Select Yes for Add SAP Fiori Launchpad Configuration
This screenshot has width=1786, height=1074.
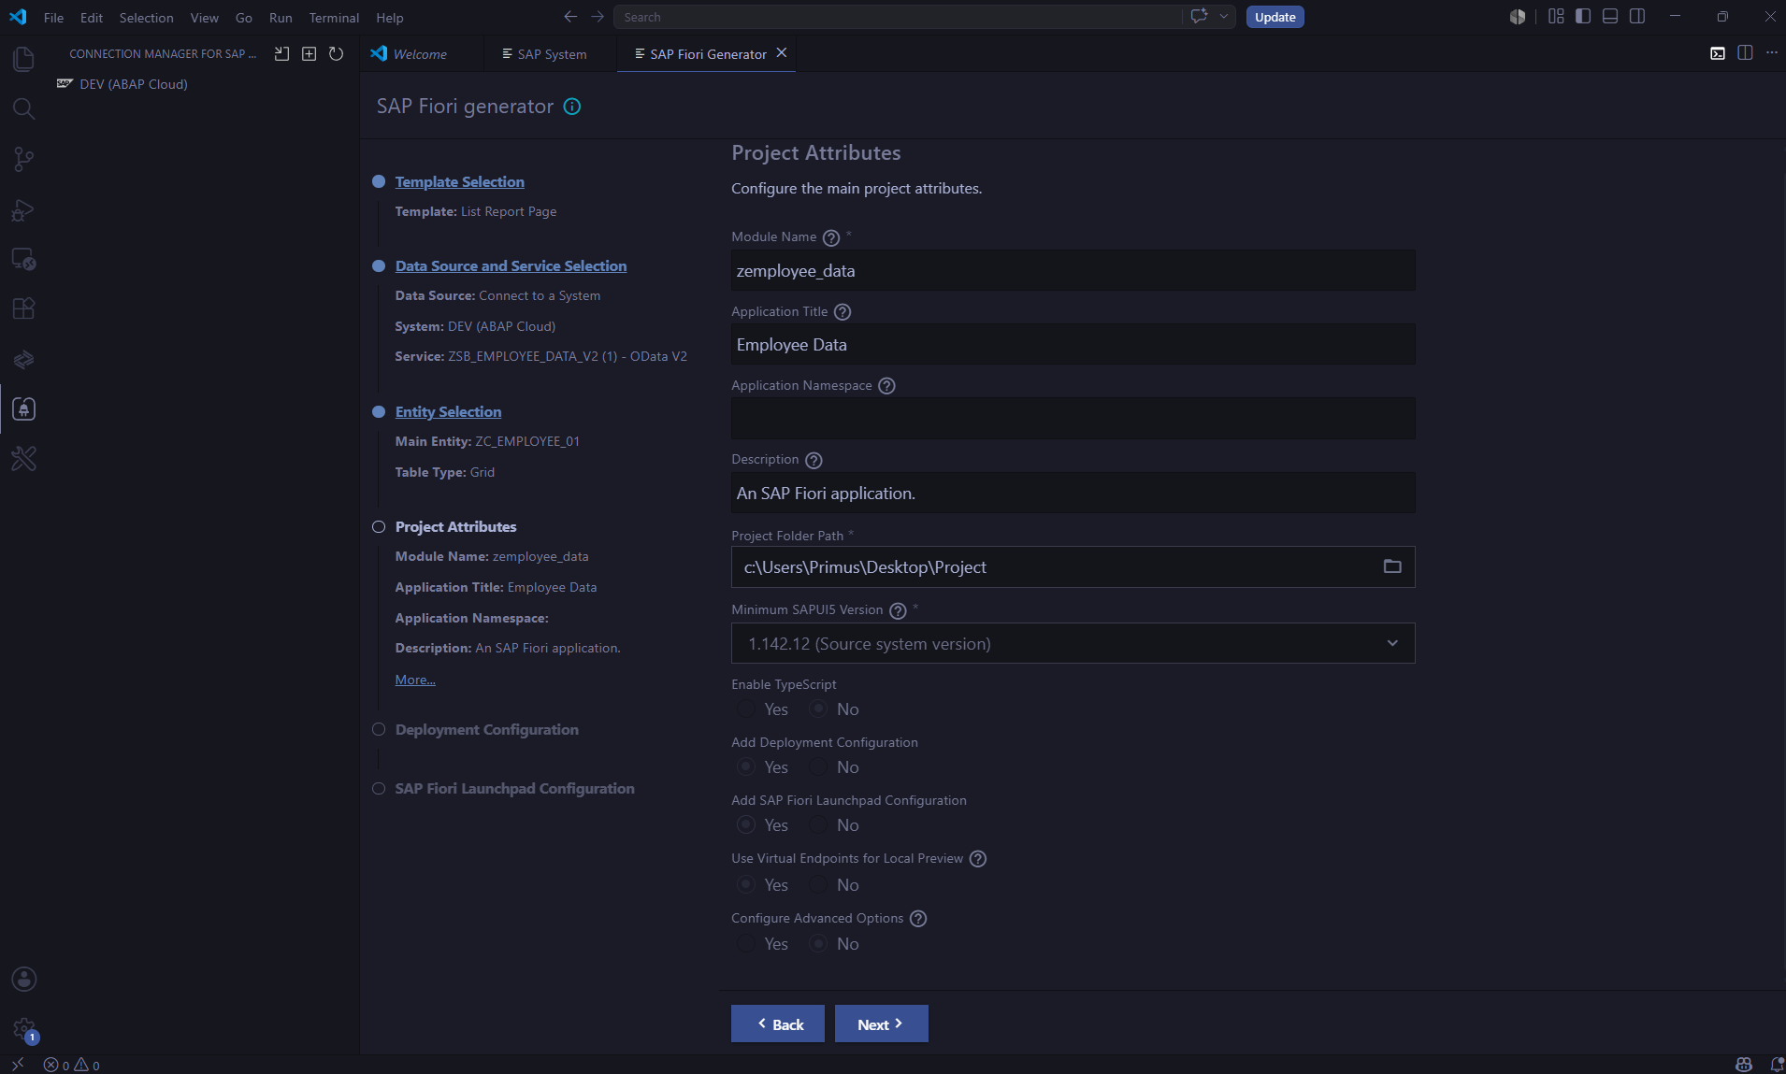[745, 824]
